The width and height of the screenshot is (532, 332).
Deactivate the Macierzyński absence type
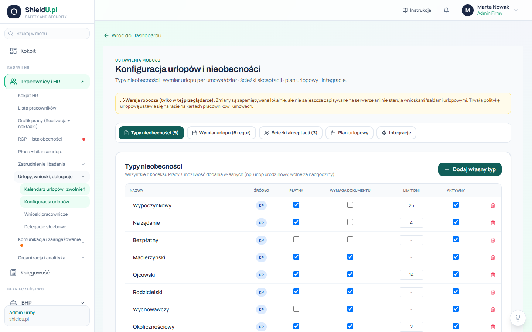pos(456,257)
